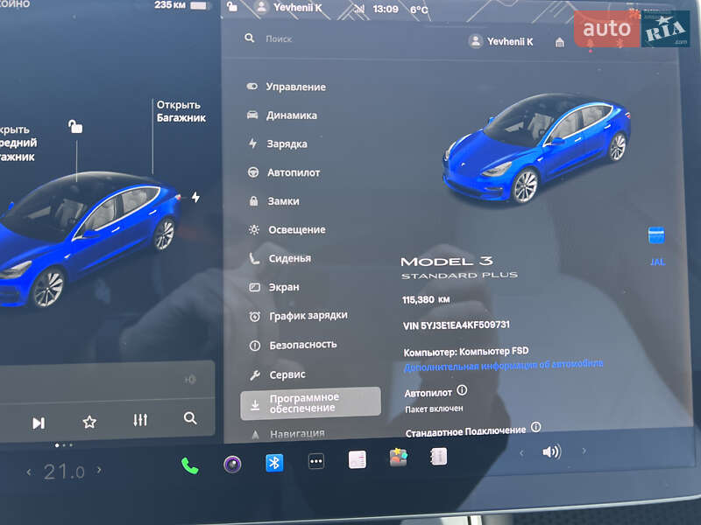Select the Навигация menu entry
The image size is (701, 525).
point(298,432)
